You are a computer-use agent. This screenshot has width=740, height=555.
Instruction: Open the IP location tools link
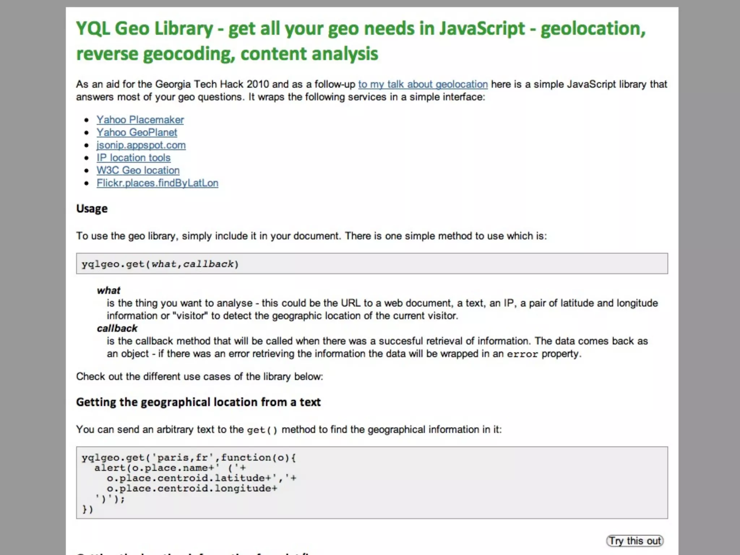pyautogui.click(x=133, y=158)
